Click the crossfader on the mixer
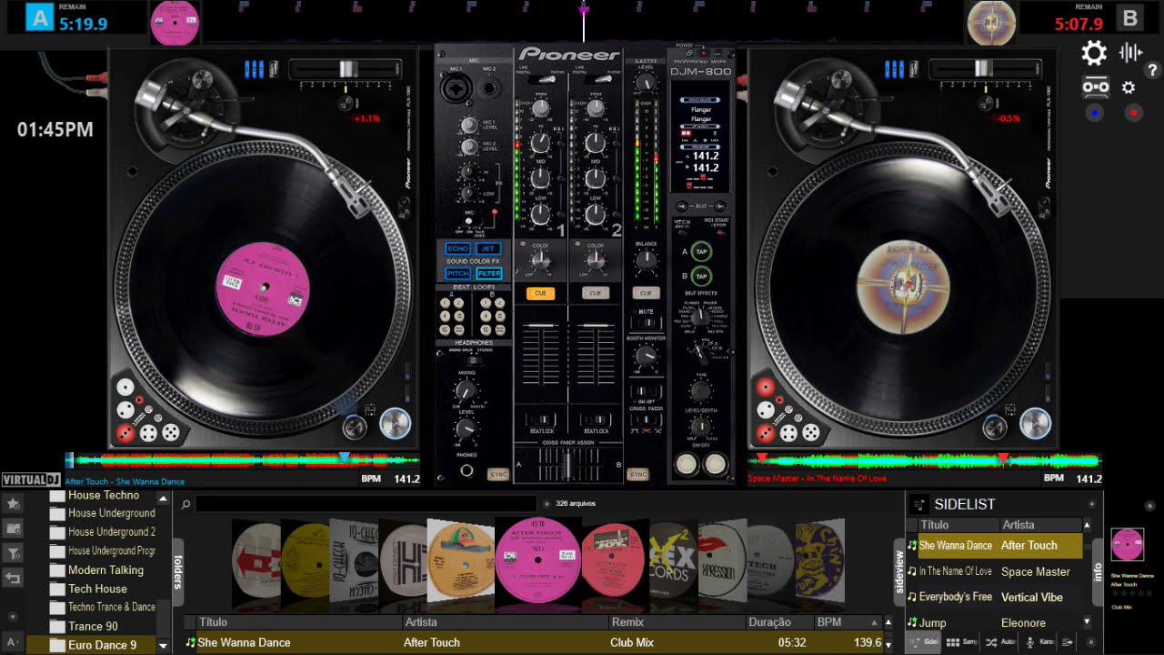The height and width of the screenshot is (655, 1164). (568, 464)
